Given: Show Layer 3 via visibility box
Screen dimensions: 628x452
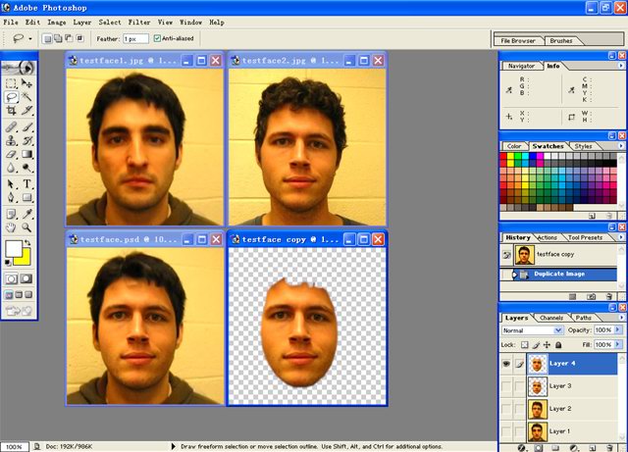Looking at the screenshot, I should pyautogui.click(x=506, y=386).
